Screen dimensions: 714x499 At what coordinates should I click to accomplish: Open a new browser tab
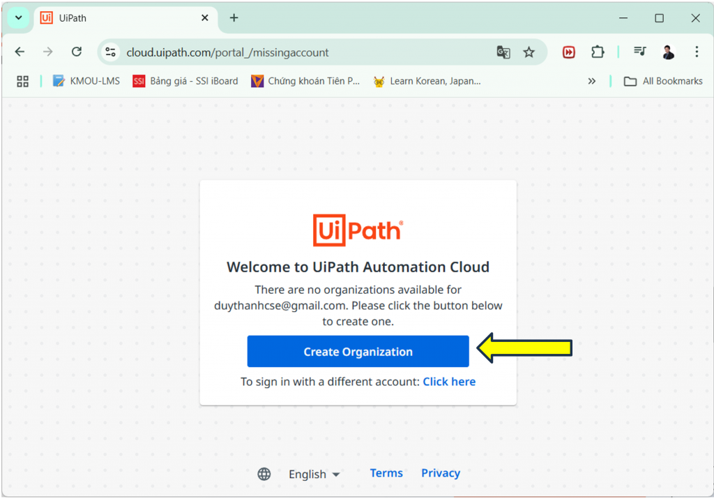pos(234,17)
